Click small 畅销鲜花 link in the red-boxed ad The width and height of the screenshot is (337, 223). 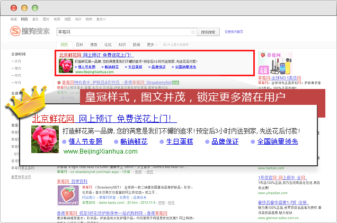[112, 67]
